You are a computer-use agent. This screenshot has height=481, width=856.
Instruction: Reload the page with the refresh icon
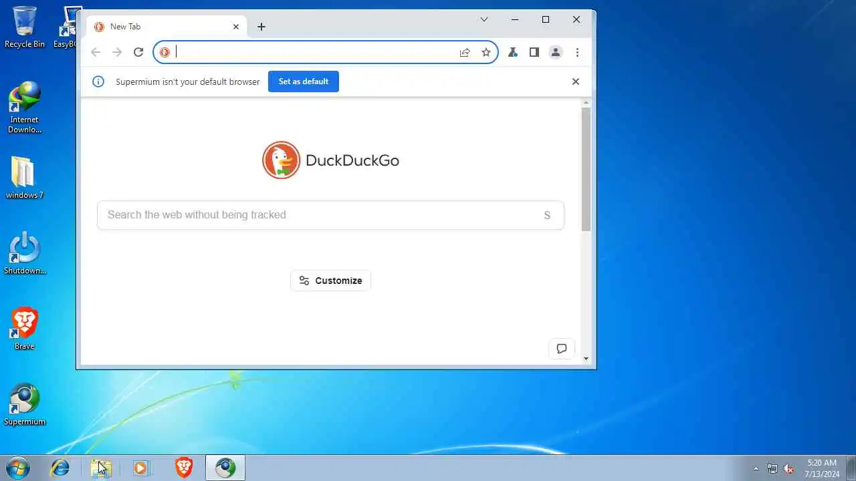[x=138, y=52]
